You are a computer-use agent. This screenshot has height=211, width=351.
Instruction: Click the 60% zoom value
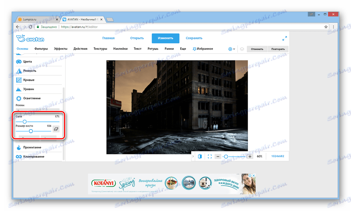(x=260, y=156)
